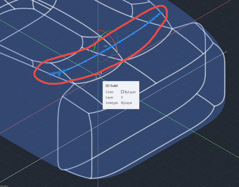
Task: Click the grip point nearest the gizmo center
Action: coord(111,46)
